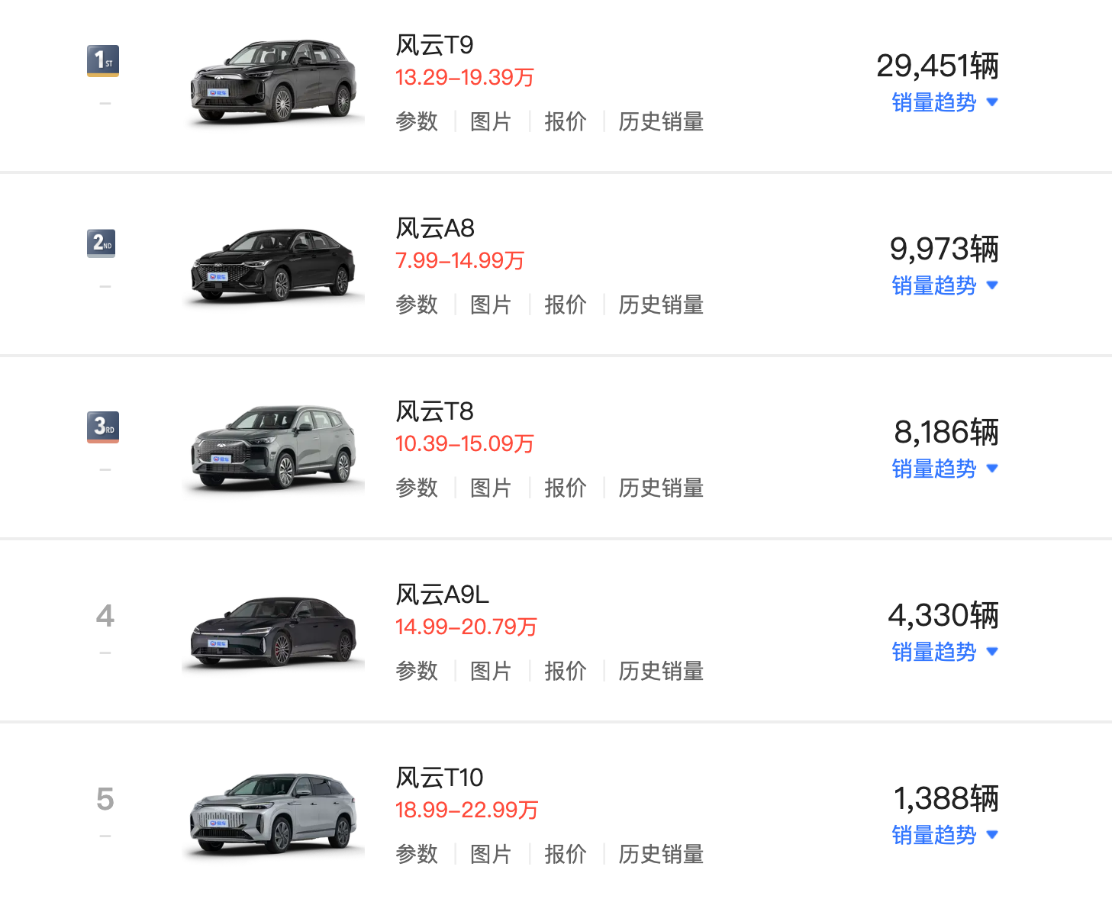Check 报价 for 风云T8

point(566,488)
